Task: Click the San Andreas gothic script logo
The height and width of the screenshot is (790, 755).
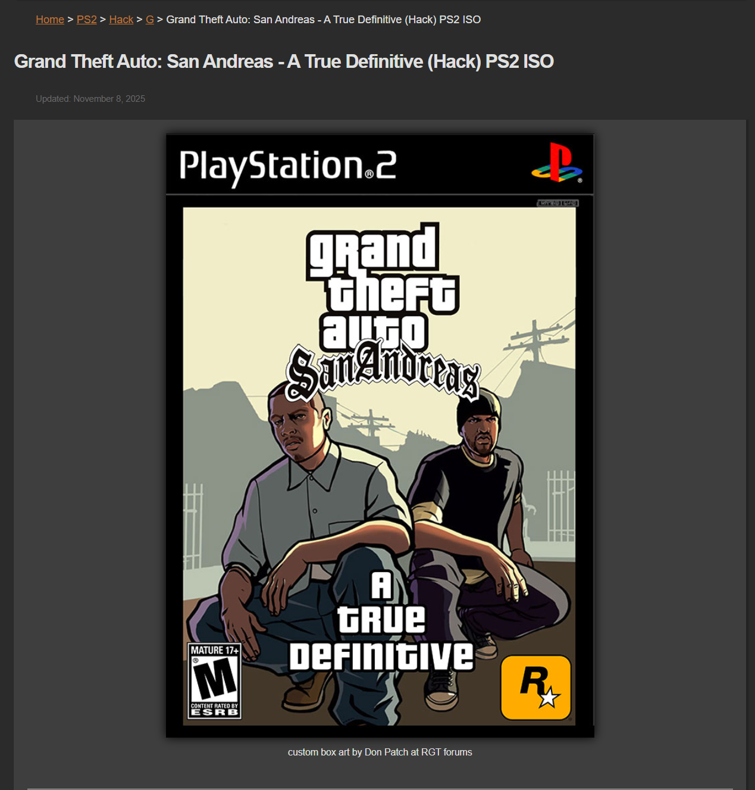Action: click(x=383, y=373)
